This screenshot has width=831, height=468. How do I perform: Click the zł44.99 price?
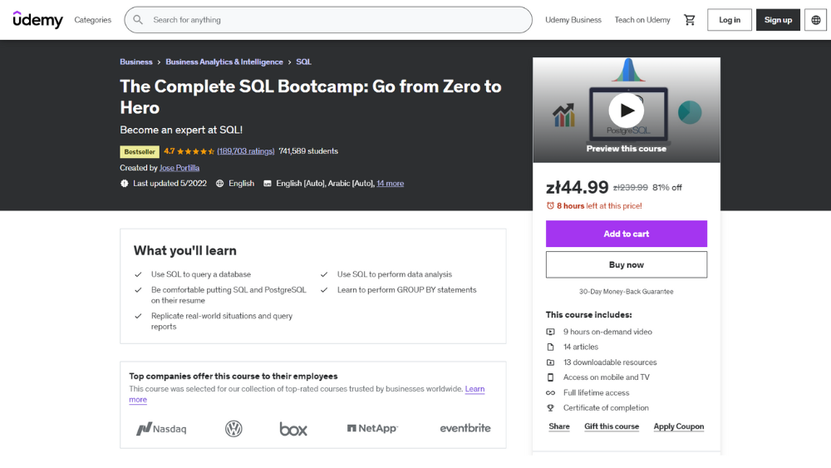click(x=578, y=187)
